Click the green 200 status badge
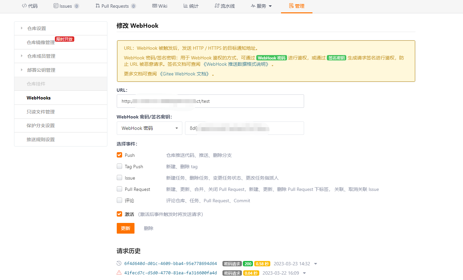 pos(248,264)
